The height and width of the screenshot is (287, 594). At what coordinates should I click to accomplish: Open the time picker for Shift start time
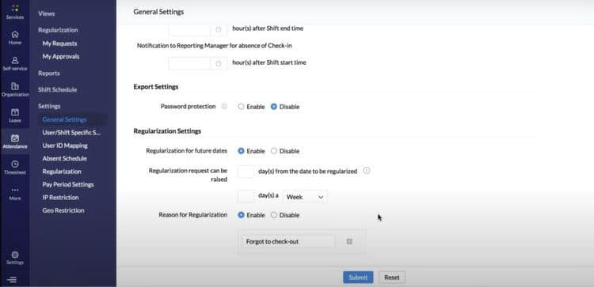pyautogui.click(x=219, y=63)
